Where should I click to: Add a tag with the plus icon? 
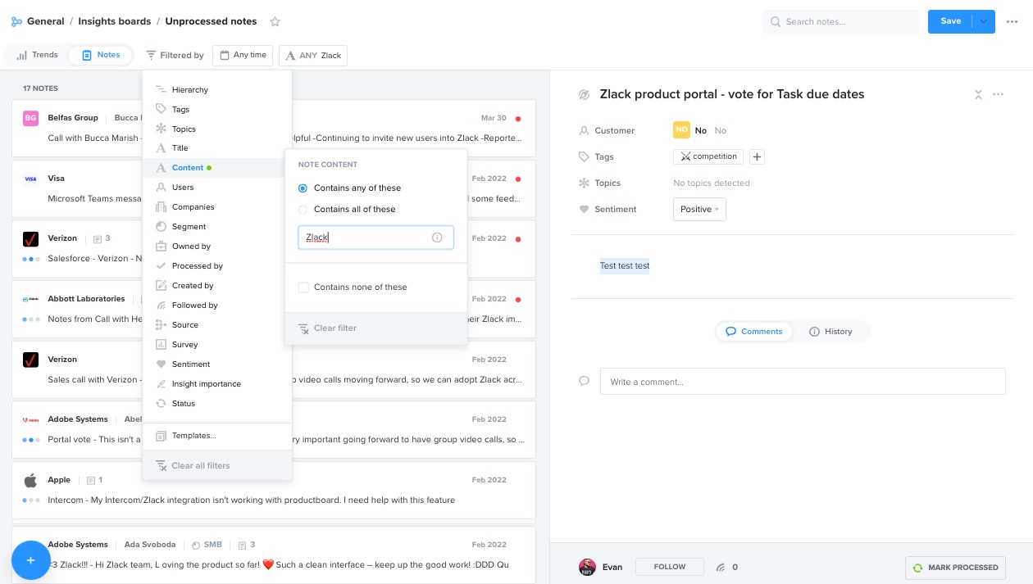757,156
